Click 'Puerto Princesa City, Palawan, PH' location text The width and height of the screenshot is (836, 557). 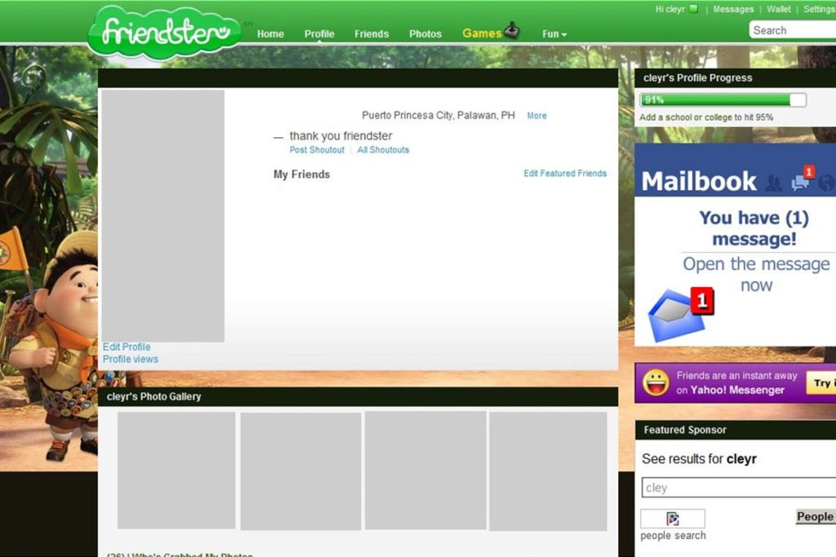(438, 116)
